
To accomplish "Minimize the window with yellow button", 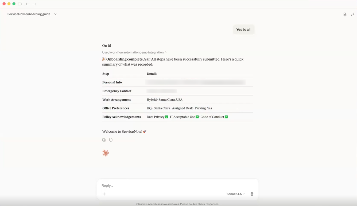I will tap(9, 4).
